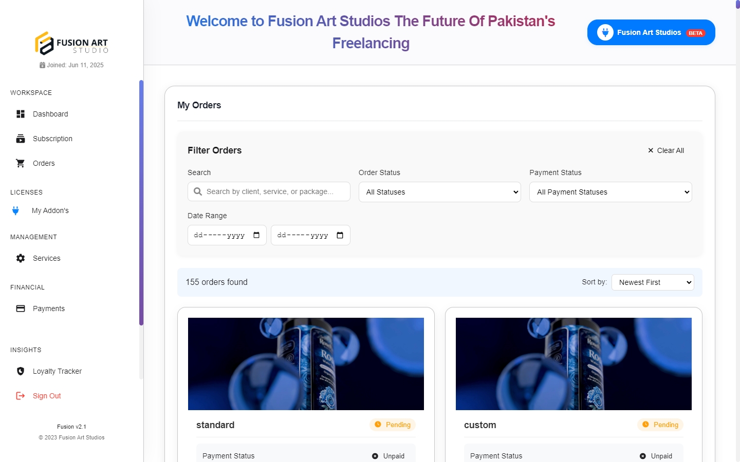Click the Sign Out arrow icon
Screen dimensions: 740x462
21,396
